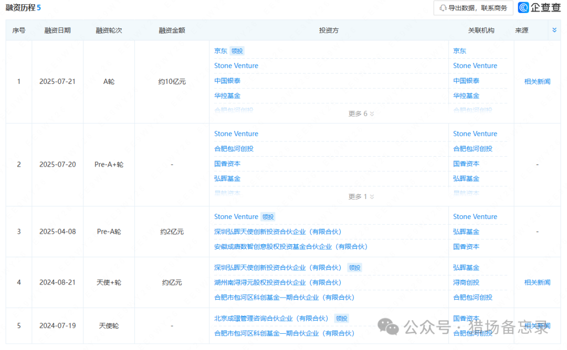Click the export data headset button
The image size is (567, 350).
coord(473,8)
